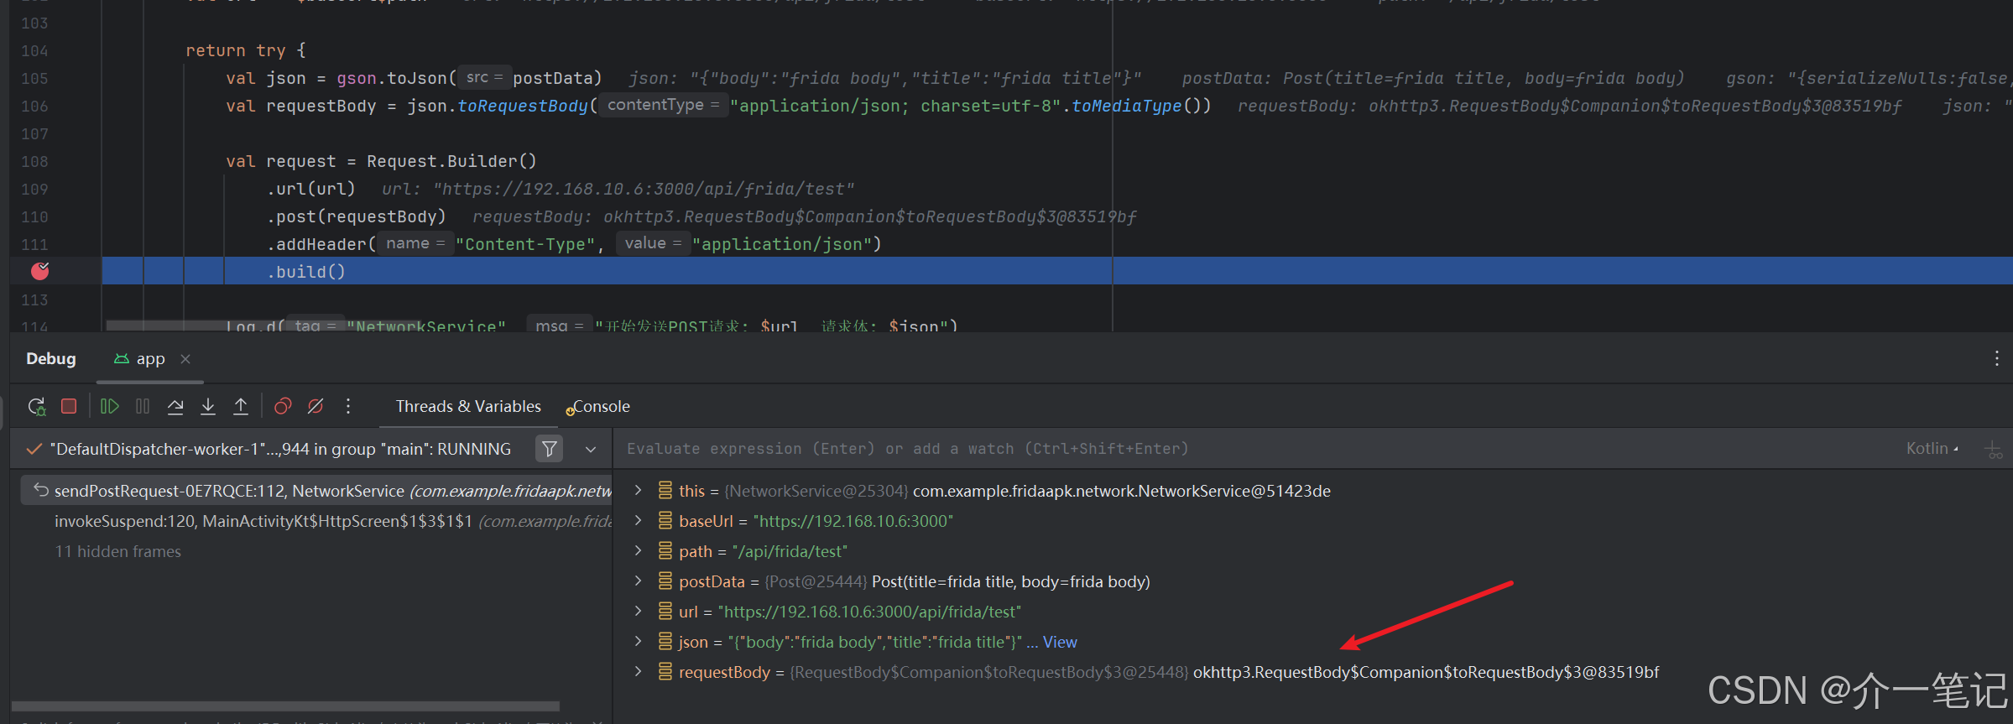Select the requestBody variable value text
The width and height of the screenshot is (2013, 724).
point(1426,672)
